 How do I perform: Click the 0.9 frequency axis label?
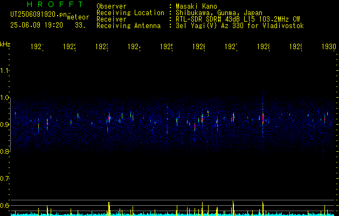pyautogui.click(x=4, y=124)
